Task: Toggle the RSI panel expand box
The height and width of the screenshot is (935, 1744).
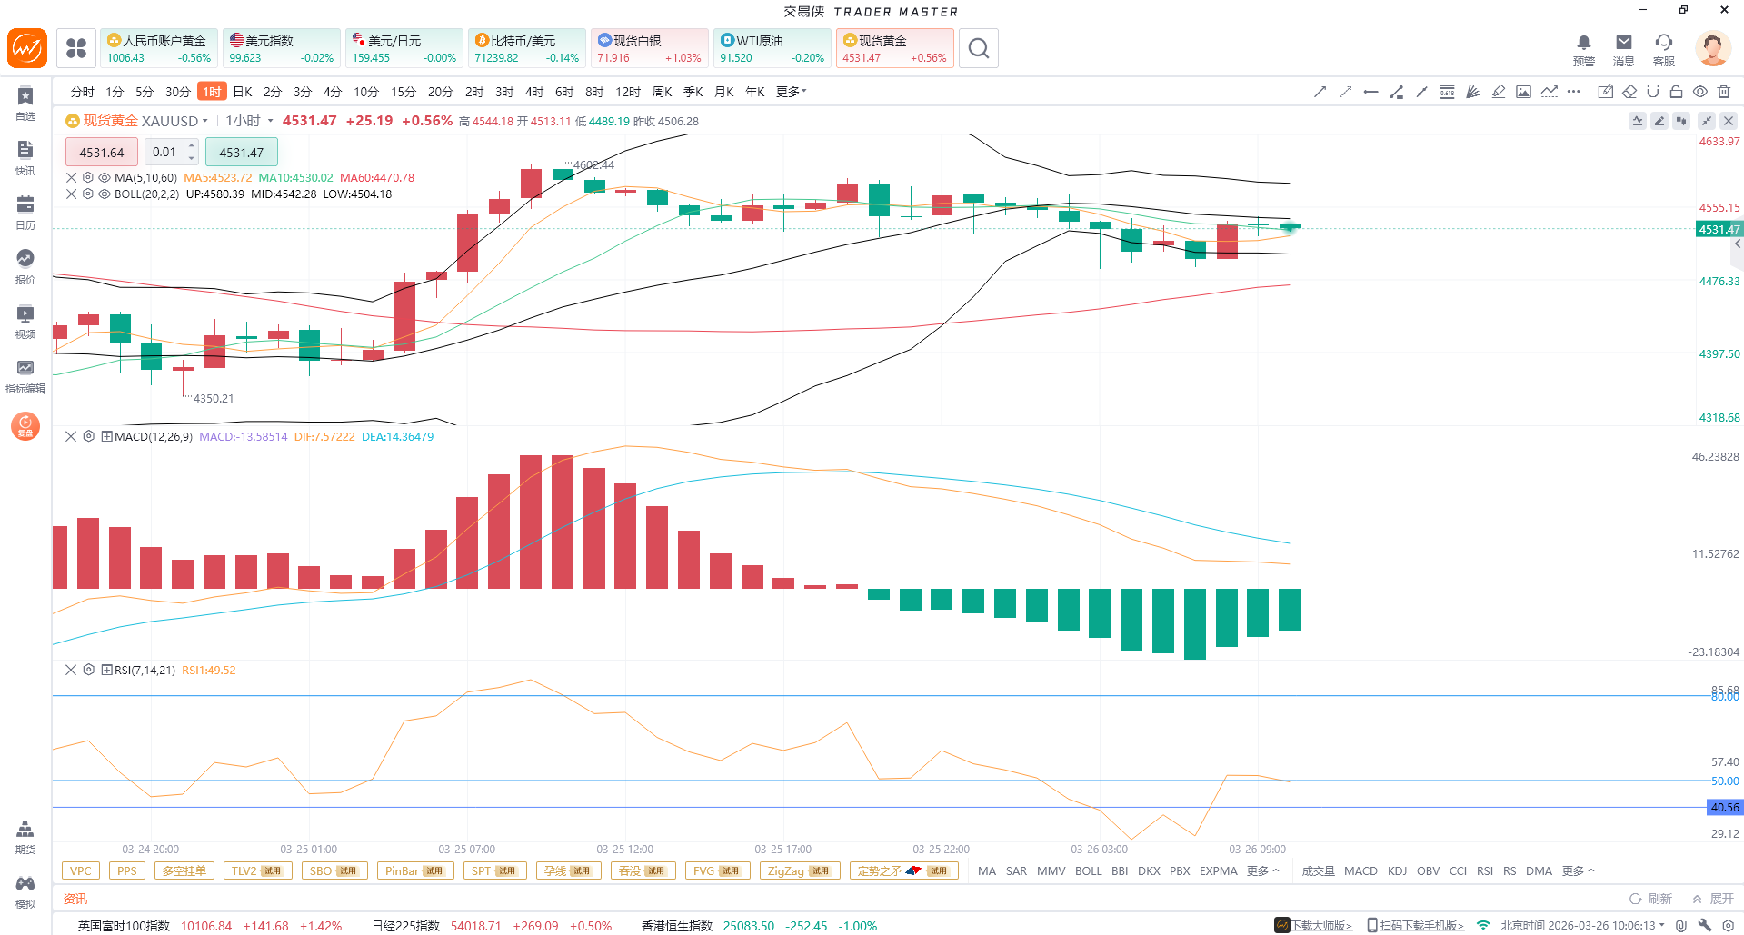Action: point(106,671)
